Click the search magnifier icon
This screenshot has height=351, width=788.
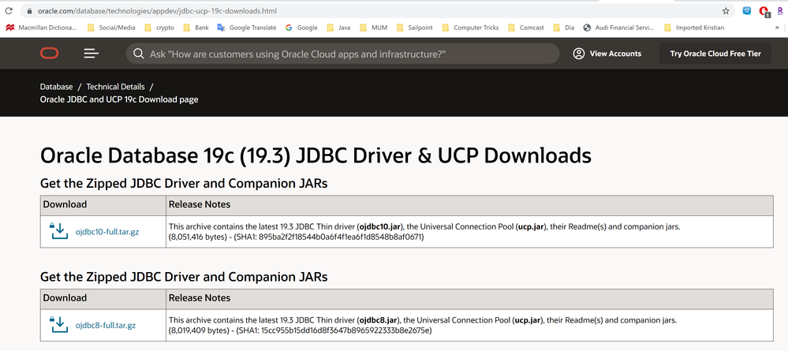pyautogui.click(x=138, y=54)
